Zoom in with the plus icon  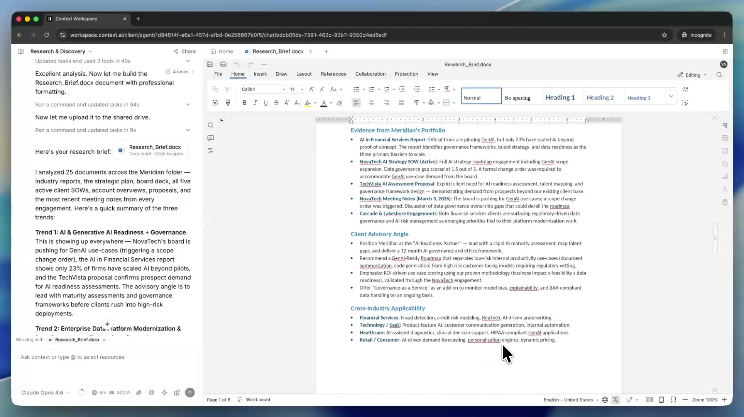(724, 400)
